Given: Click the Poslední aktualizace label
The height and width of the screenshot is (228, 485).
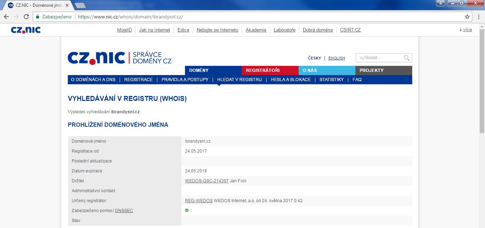Looking at the screenshot, I should pos(92,161).
